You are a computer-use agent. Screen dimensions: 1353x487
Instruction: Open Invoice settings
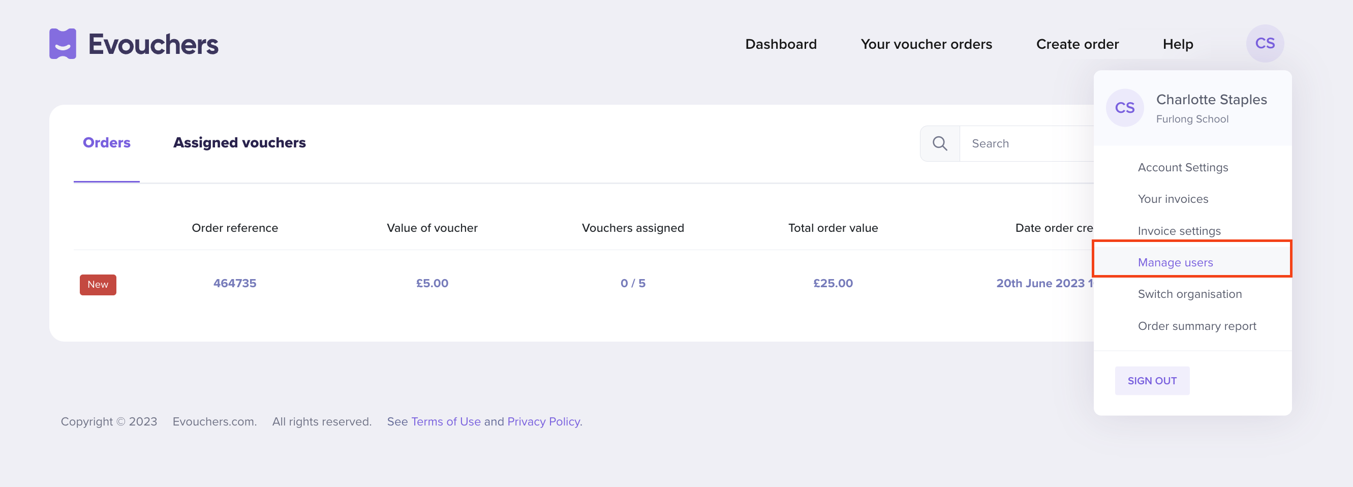pos(1179,231)
